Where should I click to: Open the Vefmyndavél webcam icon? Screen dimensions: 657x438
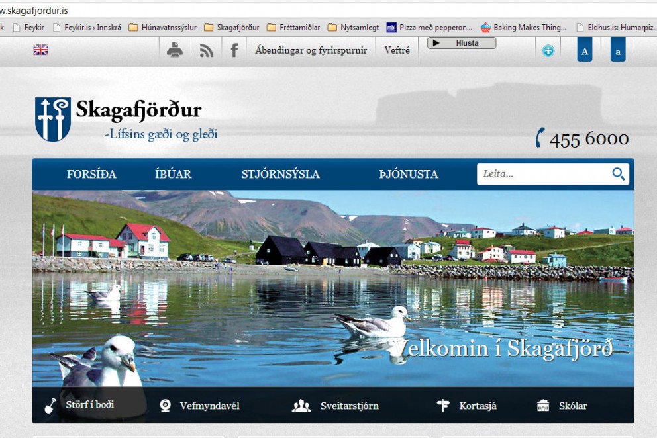pyautogui.click(x=163, y=405)
